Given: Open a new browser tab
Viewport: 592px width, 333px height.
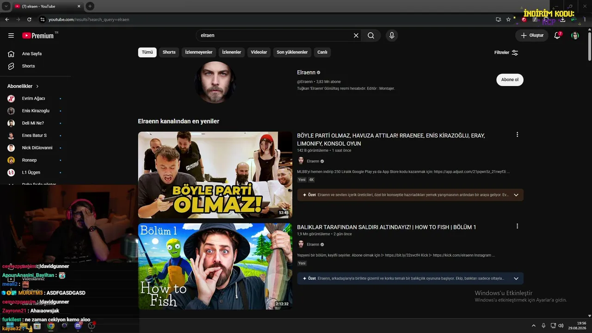Looking at the screenshot, I should (x=90, y=6).
